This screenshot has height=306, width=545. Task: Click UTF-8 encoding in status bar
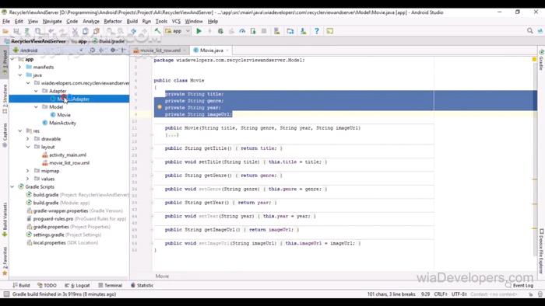(x=459, y=294)
